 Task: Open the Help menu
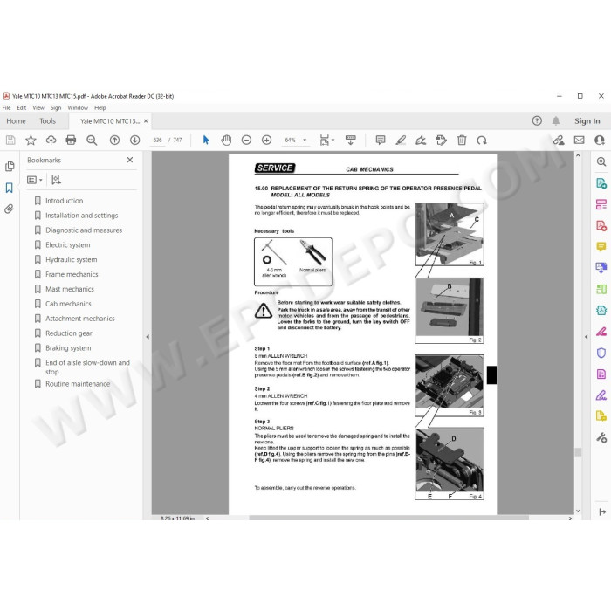point(100,107)
